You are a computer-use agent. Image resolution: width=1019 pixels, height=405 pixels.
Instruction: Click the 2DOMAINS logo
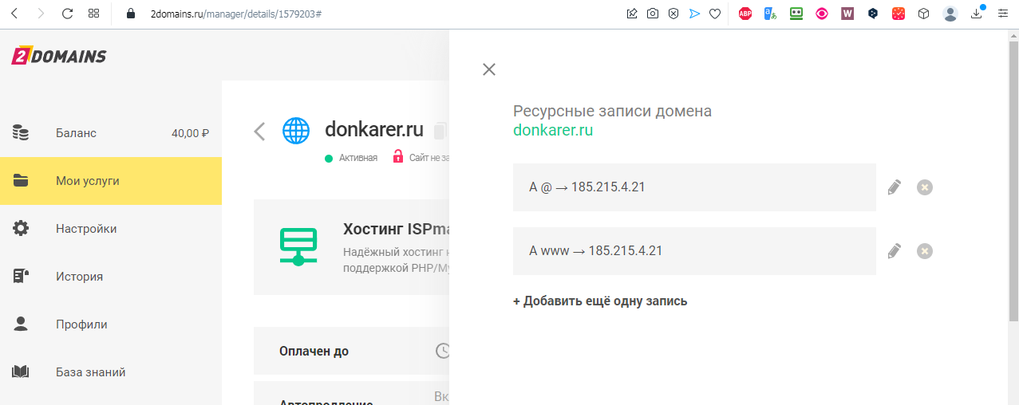pos(58,56)
